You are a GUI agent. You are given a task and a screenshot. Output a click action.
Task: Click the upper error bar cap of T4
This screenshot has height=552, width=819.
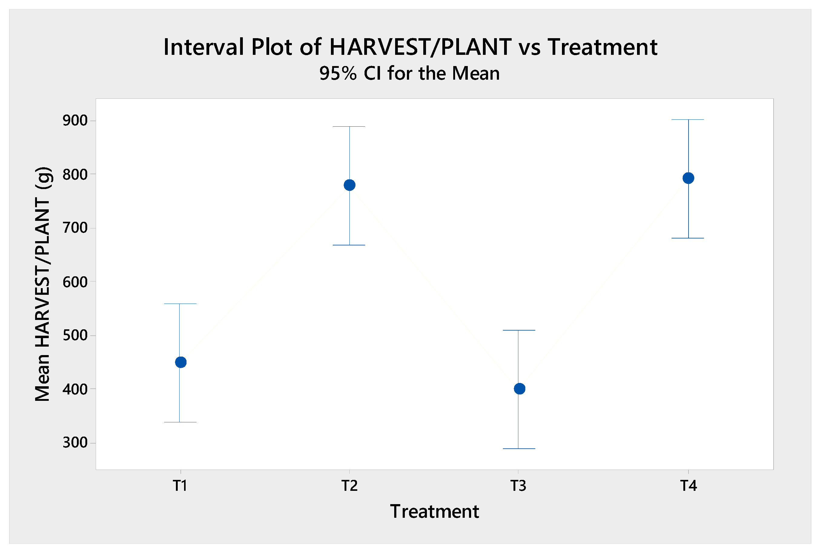(x=688, y=120)
